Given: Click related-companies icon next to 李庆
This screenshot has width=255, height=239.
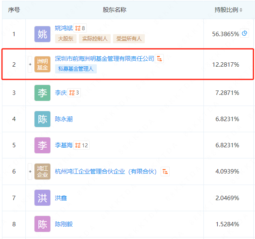Looking at the screenshot, I should (74, 93).
